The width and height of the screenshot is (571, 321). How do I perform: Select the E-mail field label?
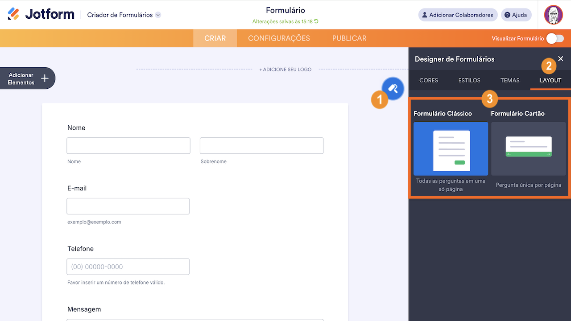coord(77,188)
